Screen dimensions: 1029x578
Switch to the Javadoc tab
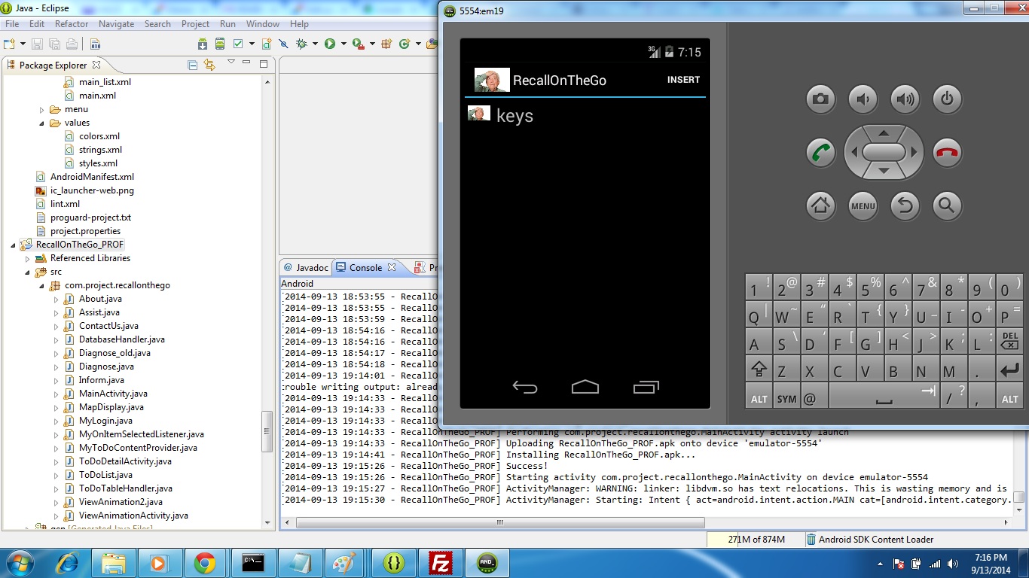click(306, 267)
